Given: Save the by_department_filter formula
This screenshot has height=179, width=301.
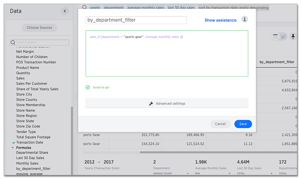Looking at the screenshot, I should [x=243, y=123].
